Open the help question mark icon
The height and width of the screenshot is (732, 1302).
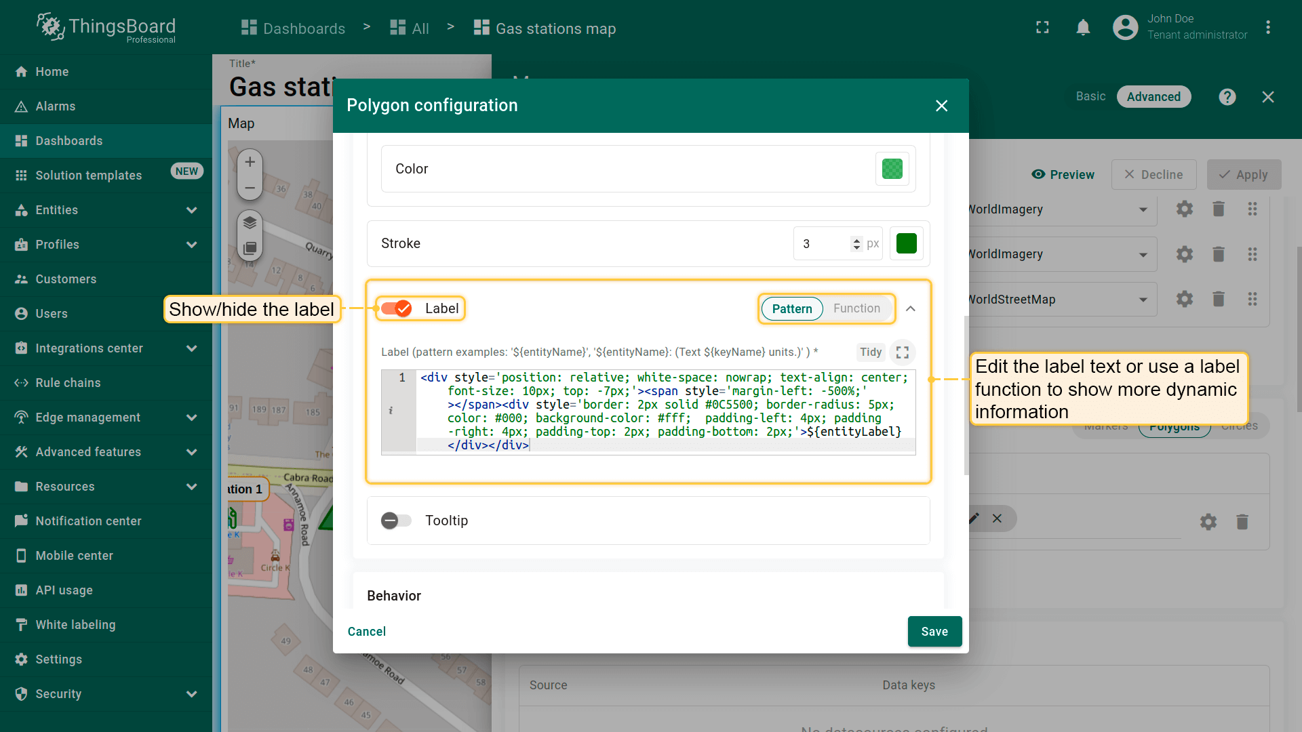click(x=1227, y=97)
